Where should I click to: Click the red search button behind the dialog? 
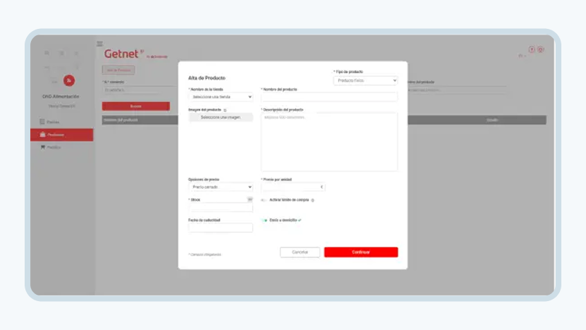click(136, 106)
